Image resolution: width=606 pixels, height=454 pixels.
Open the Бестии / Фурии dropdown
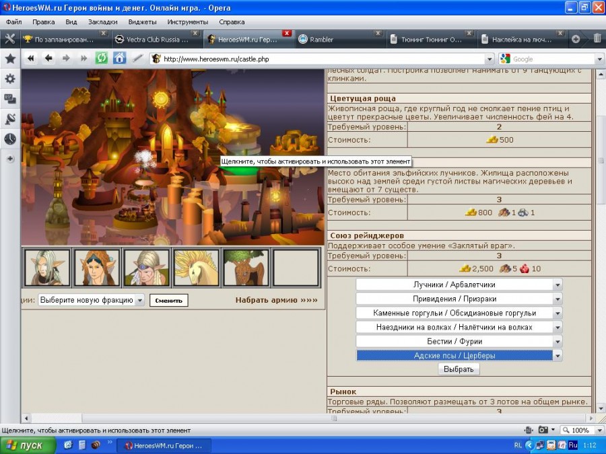tap(459, 341)
